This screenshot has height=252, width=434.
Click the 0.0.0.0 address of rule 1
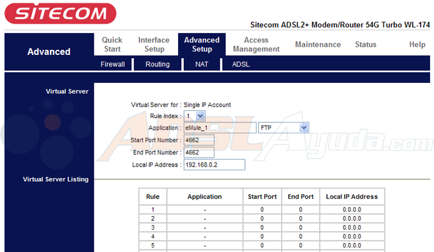coord(352,210)
